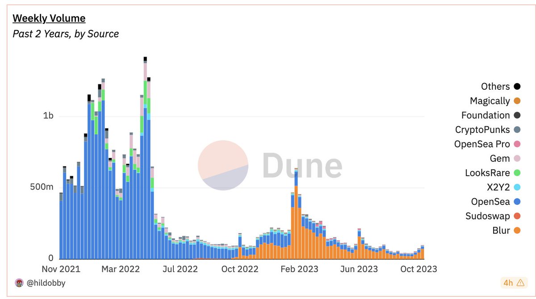Click the tallest bar in the chart
536x299 pixels.
pos(145,158)
